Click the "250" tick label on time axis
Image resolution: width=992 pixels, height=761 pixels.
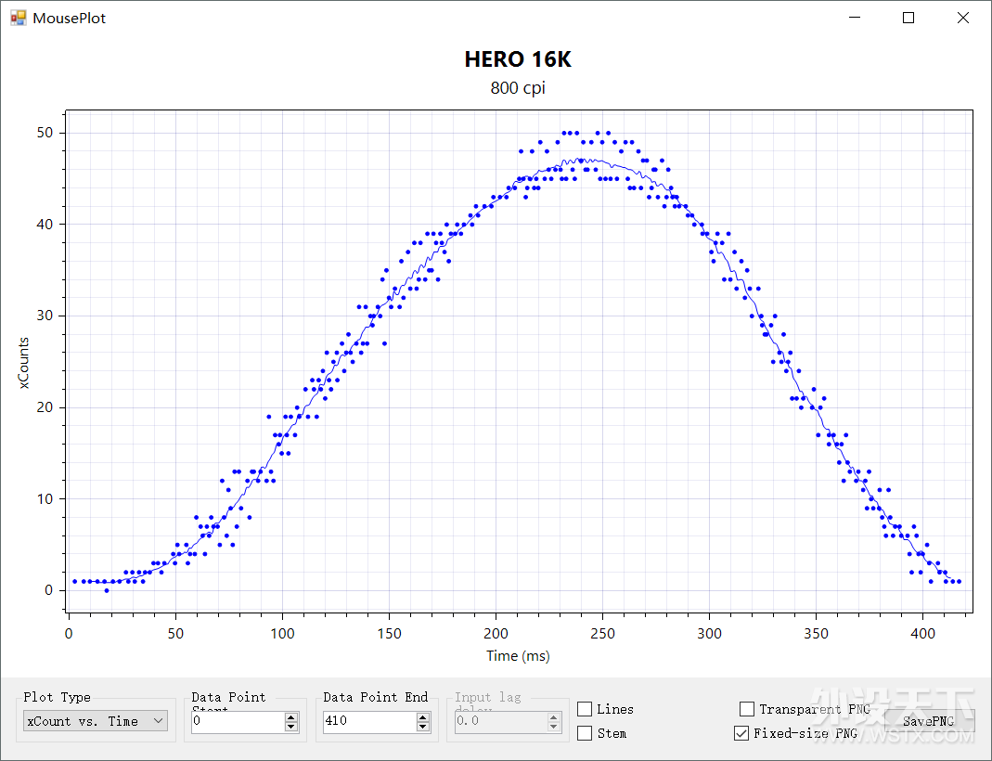[x=602, y=634]
